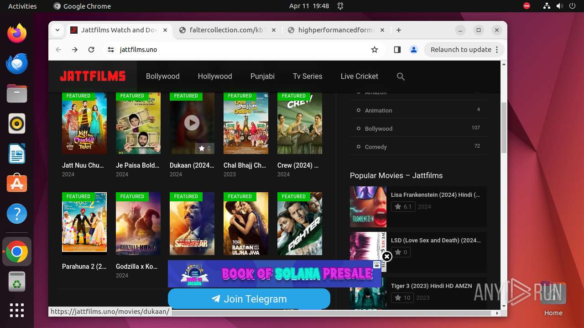
Task: Open new tab plus button
Action: point(399,30)
